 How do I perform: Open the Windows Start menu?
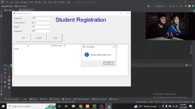[3, 106]
